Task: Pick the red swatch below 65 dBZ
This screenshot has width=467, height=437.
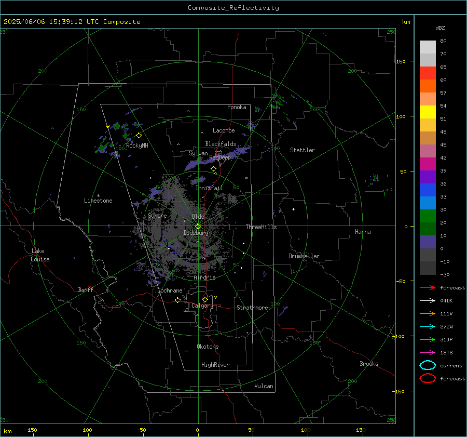Action: click(x=428, y=73)
